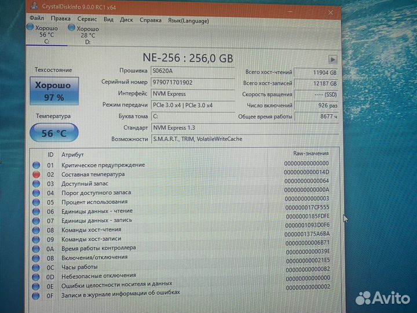
Task: Click the status icon of Порог доступного запаса
Action: pyautogui.click(x=36, y=193)
